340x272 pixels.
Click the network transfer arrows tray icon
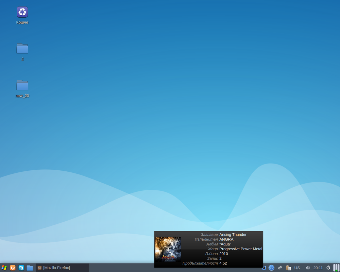(x=280, y=268)
